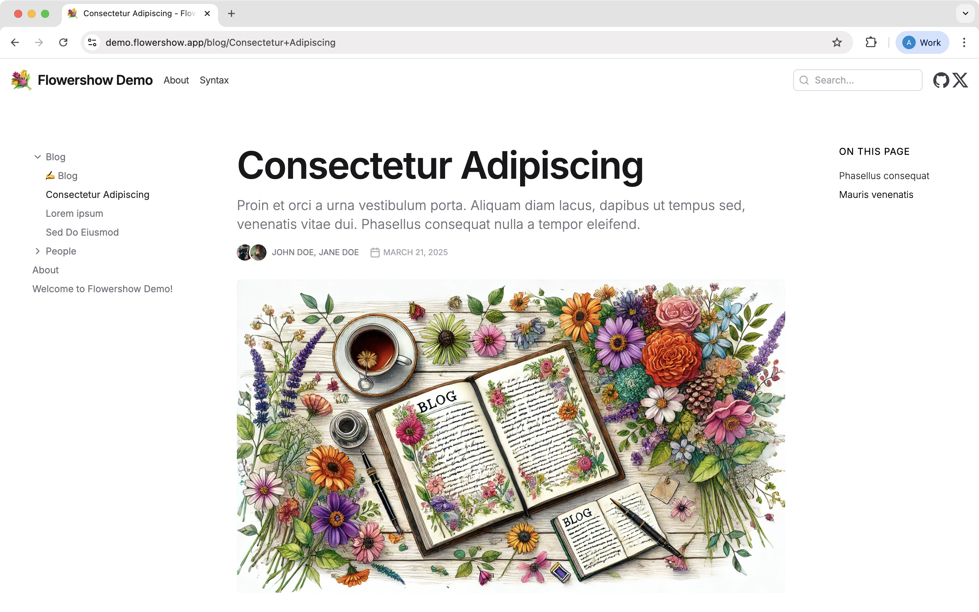The image size is (979, 612).
Task: Open About in top navigation
Action: point(176,80)
